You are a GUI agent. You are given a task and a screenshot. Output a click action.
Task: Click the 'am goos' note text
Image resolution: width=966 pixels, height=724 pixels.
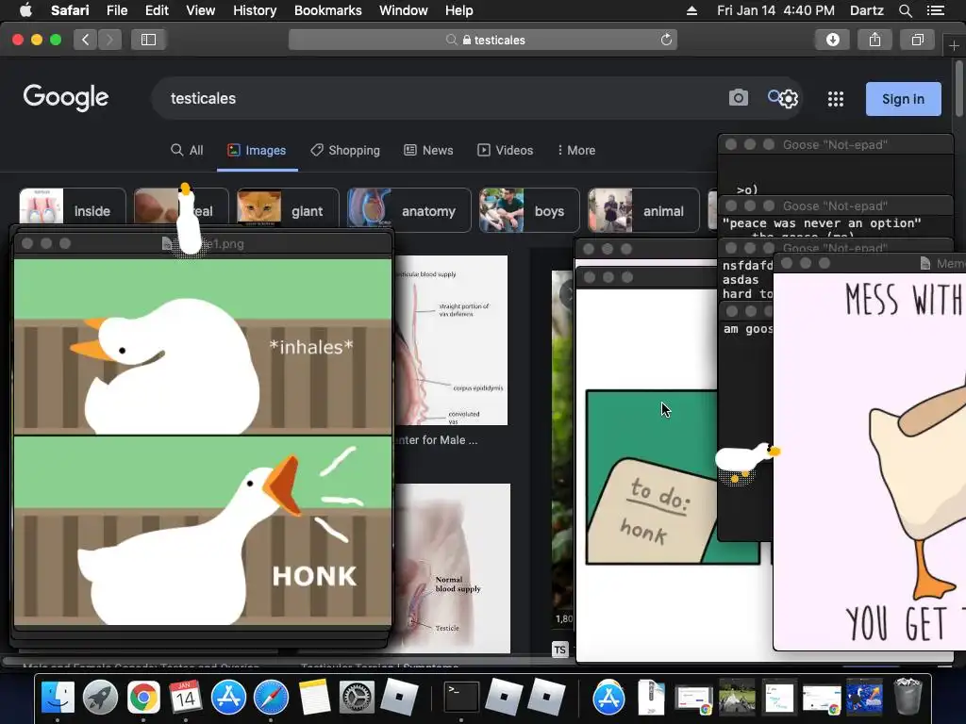point(747,329)
